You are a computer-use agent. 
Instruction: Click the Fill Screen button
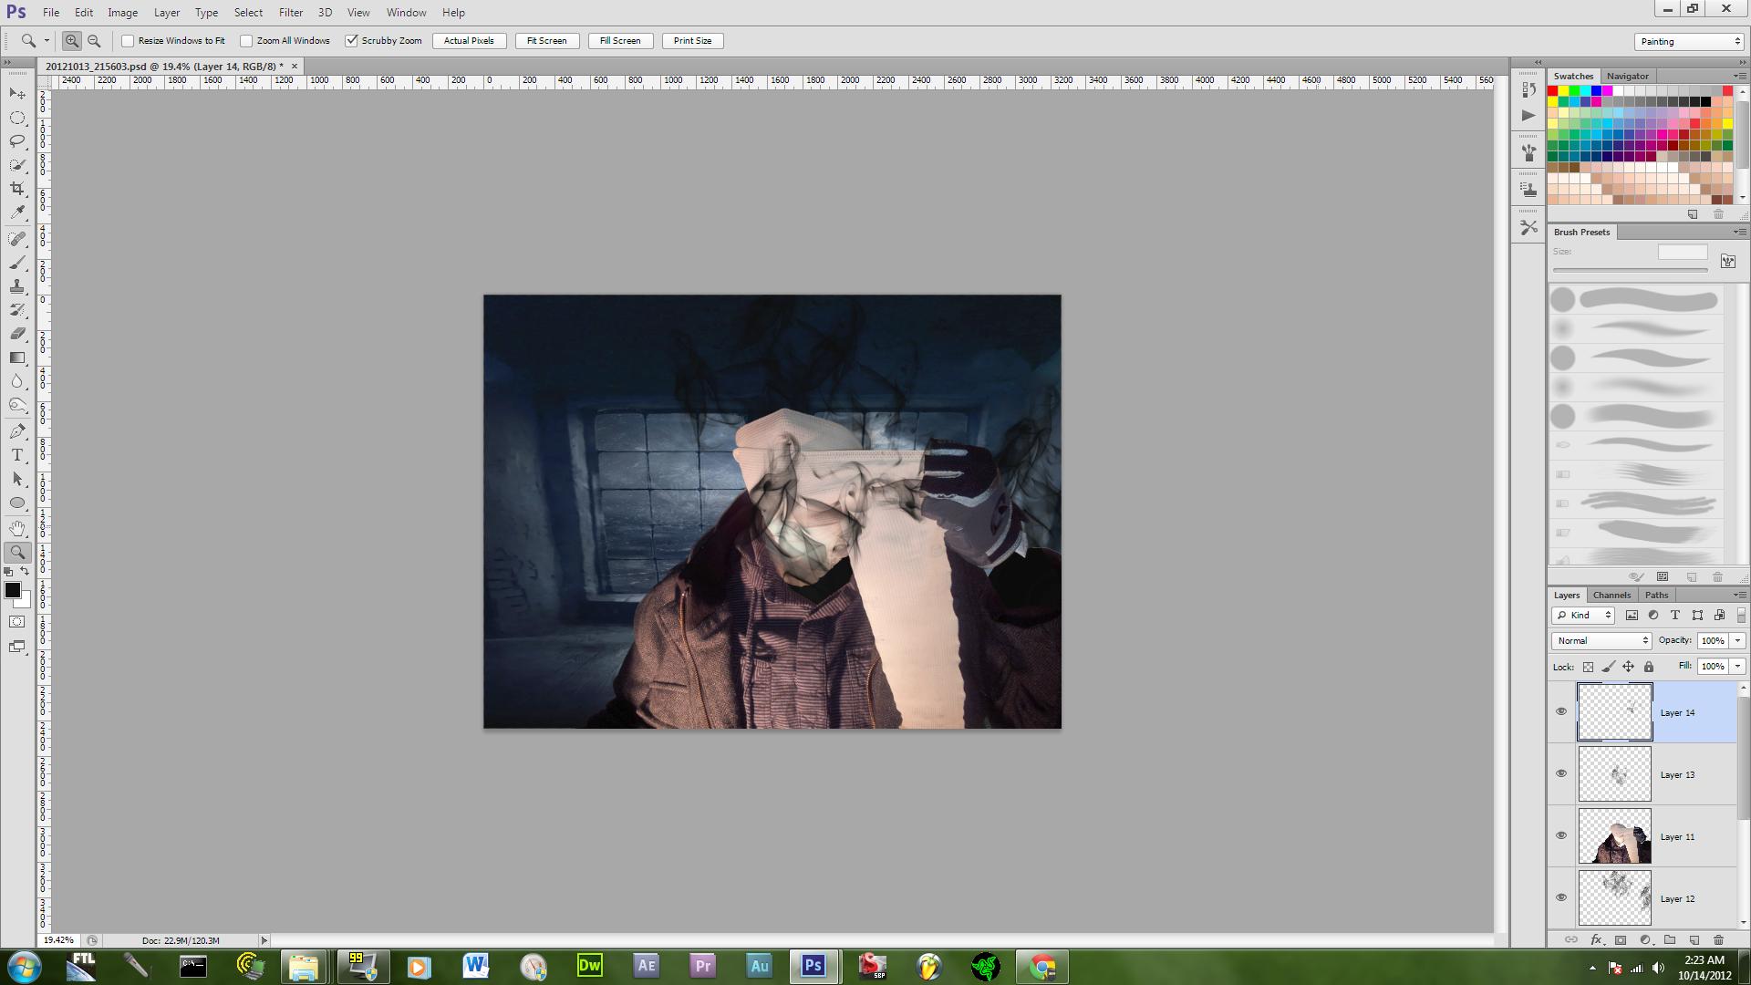tap(620, 41)
